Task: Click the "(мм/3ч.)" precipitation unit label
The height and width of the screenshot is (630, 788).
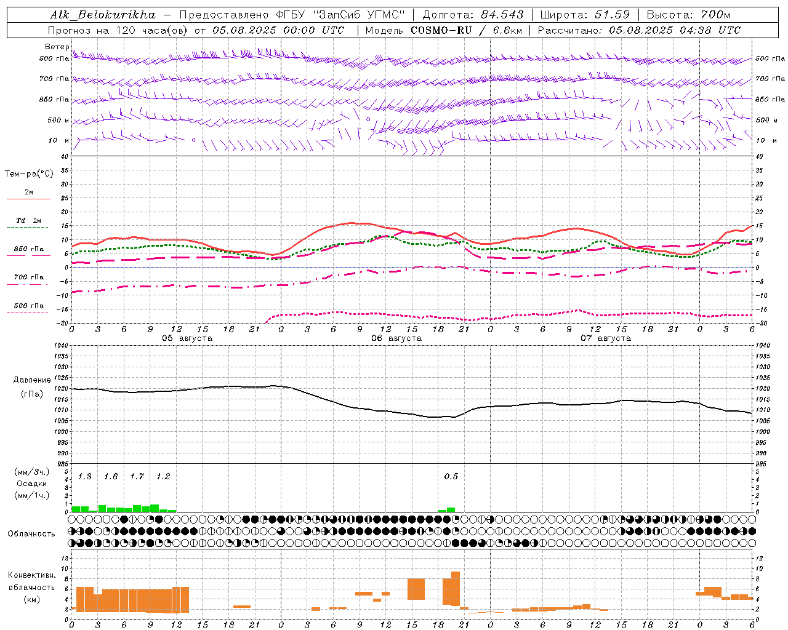Action: coord(32,472)
